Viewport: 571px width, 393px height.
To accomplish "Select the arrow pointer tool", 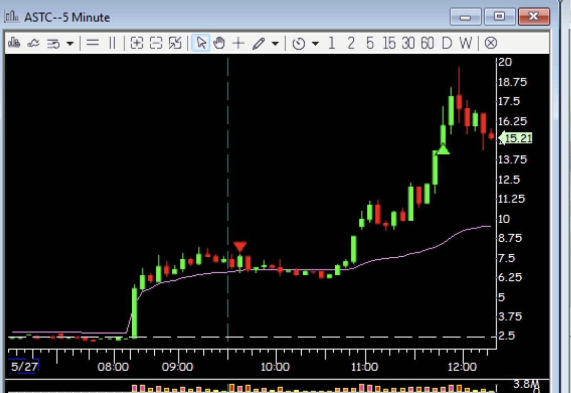I will (x=201, y=43).
